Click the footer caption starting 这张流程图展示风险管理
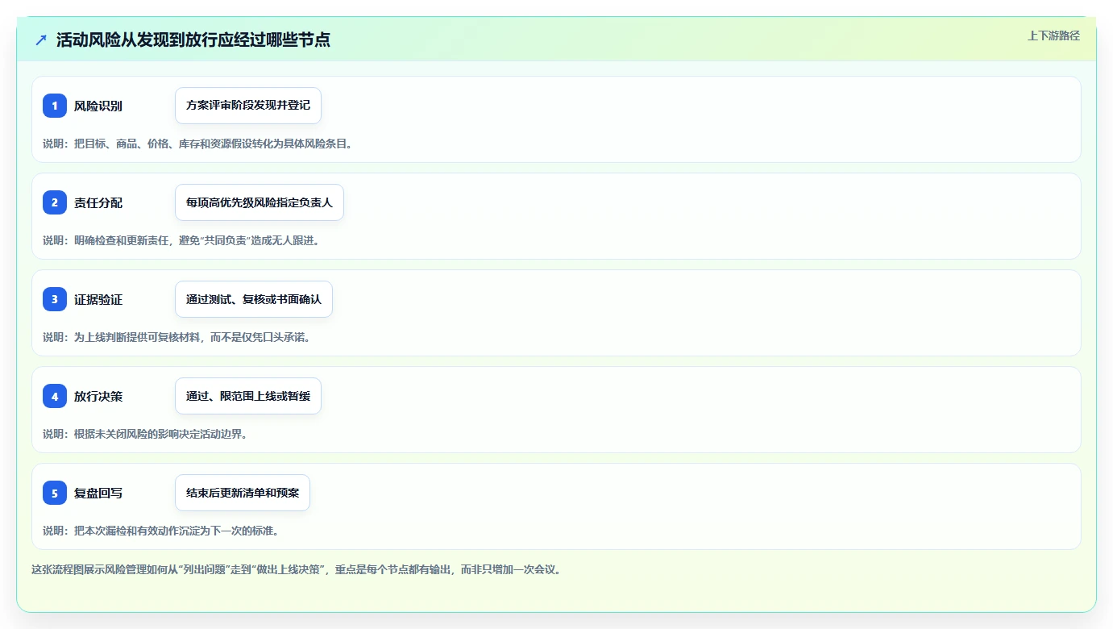Viewport: 1113px width, 629px height. coord(296,569)
